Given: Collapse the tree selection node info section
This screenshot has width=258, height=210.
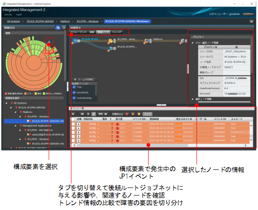Looking at the screenshot, I should pos(192,43).
